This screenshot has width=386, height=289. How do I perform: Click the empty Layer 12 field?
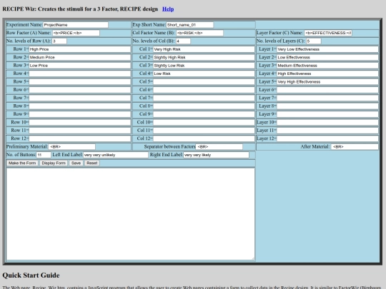point(327,138)
